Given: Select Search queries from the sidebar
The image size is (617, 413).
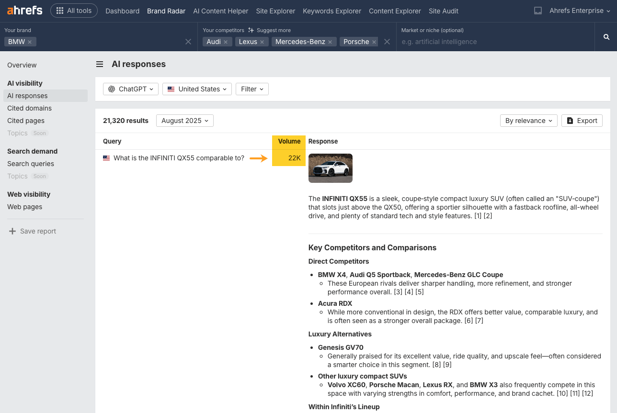Looking at the screenshot, I should pos(31,164).
